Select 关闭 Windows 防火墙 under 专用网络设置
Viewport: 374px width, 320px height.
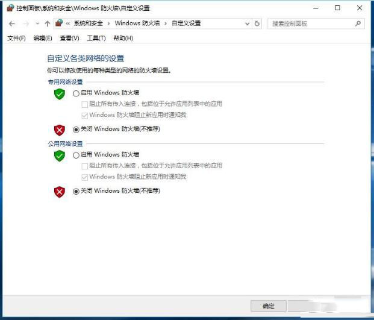click(76, 130)
